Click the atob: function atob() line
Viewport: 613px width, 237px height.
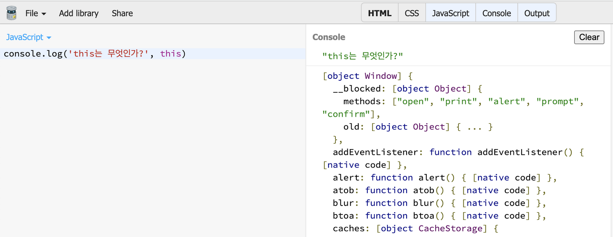pyautogui.click(x=440, y=190)
